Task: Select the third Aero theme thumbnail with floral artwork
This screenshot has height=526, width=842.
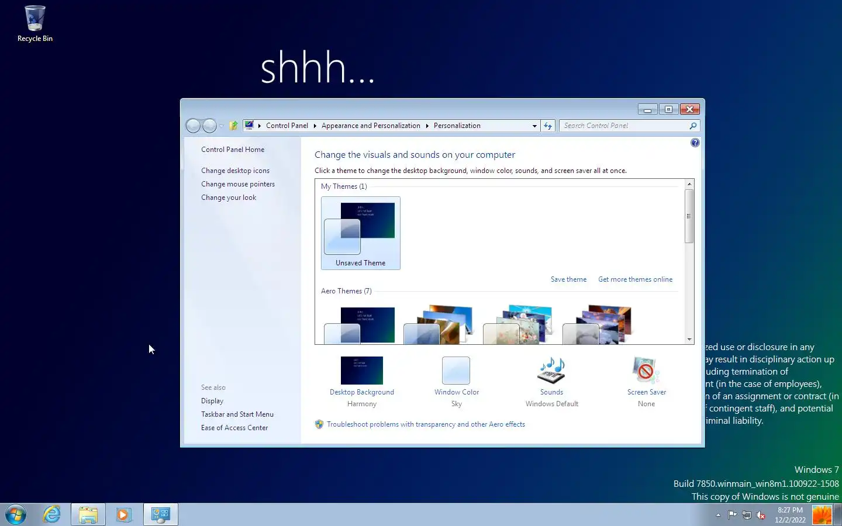Action: [x=519, y=324]
